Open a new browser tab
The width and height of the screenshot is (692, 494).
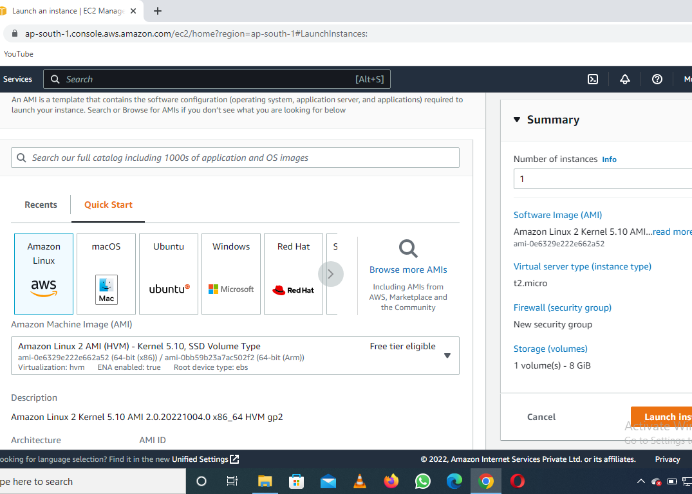158,11
